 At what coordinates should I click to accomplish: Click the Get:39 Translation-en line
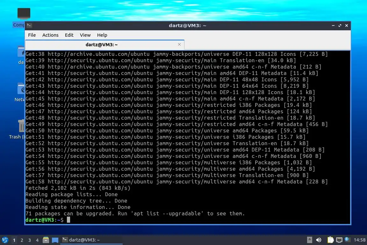click(161, 61)
